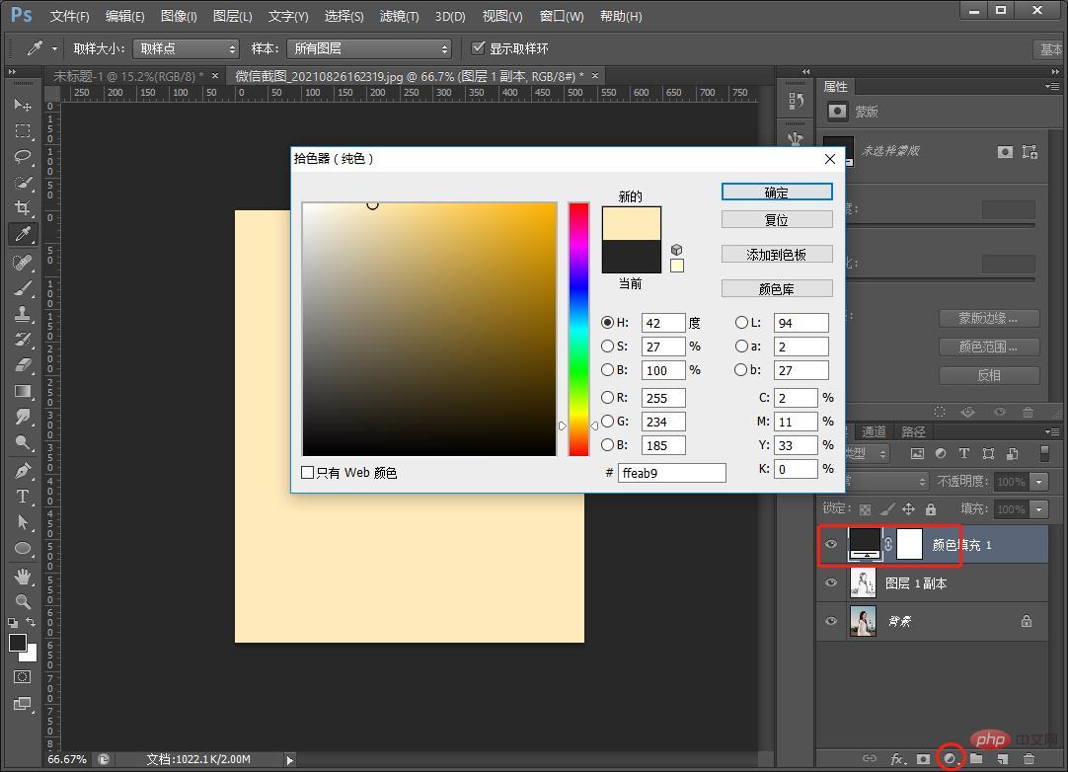
Task: Open the 图像(I) menu
Action: tap(179, 16)
